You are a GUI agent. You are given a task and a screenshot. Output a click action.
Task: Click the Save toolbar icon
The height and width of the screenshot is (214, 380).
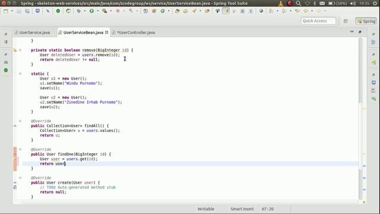click(x=19, y=11)
